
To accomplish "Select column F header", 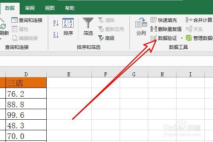I will click(106, 74).
